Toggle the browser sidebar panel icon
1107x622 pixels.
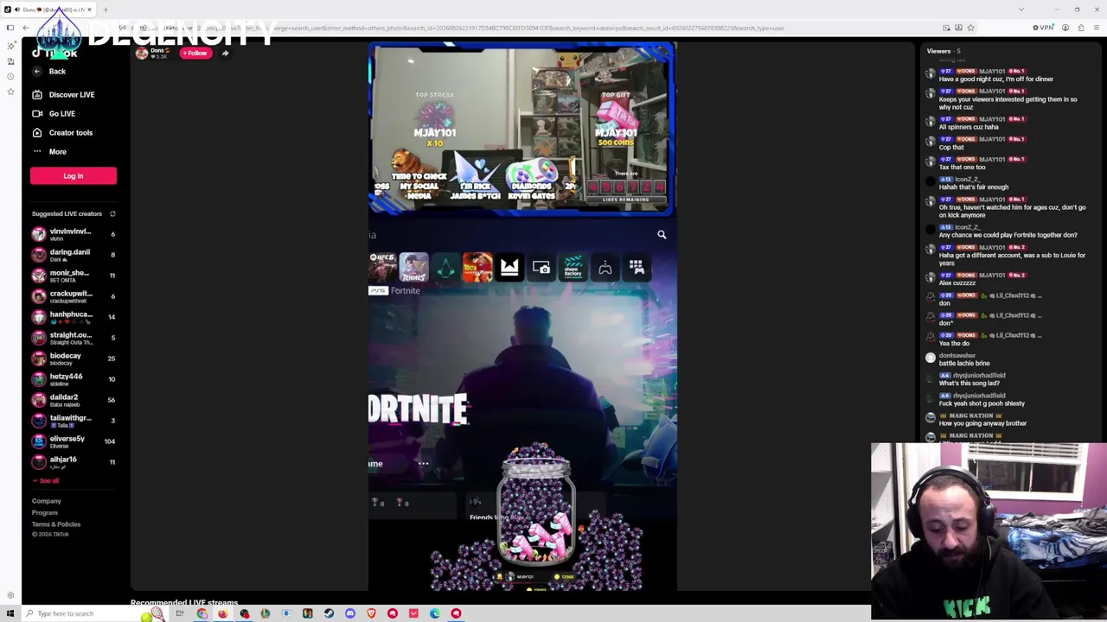pyautogui.click(x=10, y=28)
